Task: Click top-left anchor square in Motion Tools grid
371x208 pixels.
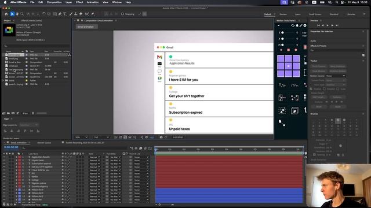Action: coord(281,58)
